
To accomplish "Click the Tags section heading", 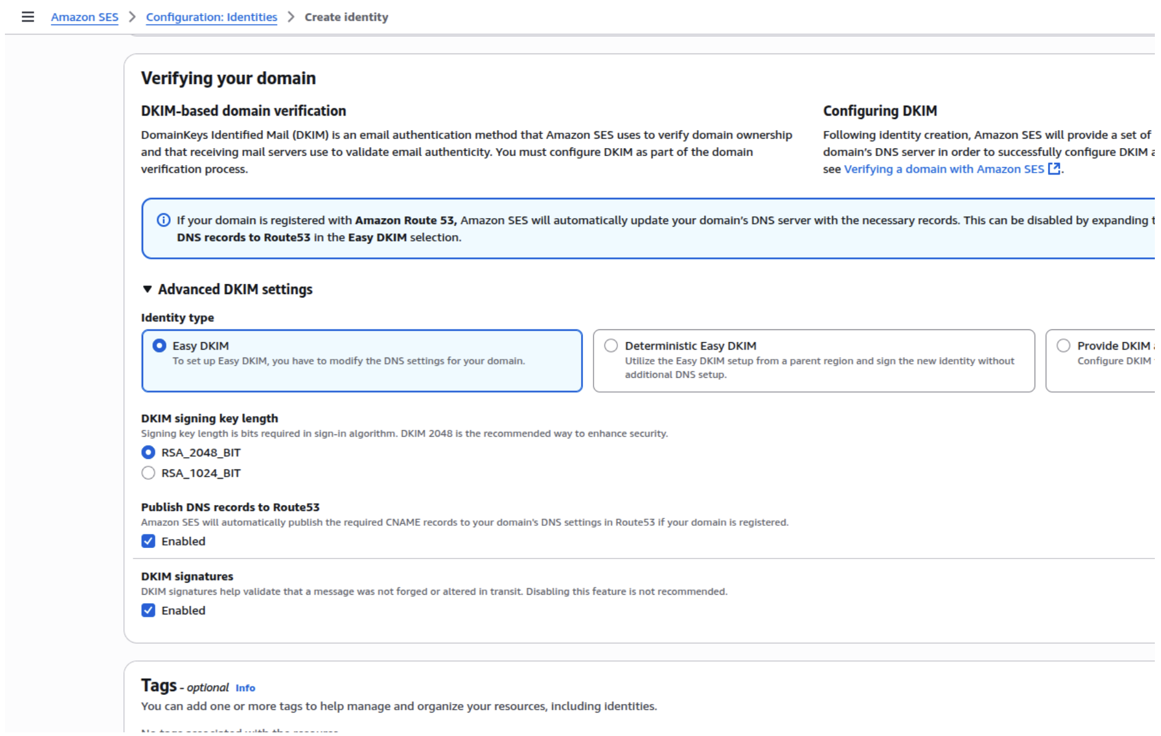I will pos(159,686).
